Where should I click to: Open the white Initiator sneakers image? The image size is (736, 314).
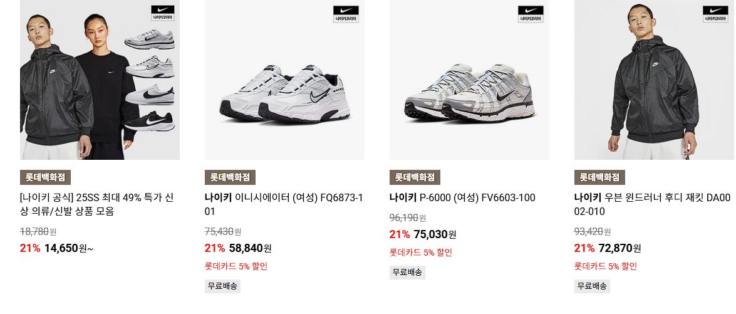[x=284, y=80]
